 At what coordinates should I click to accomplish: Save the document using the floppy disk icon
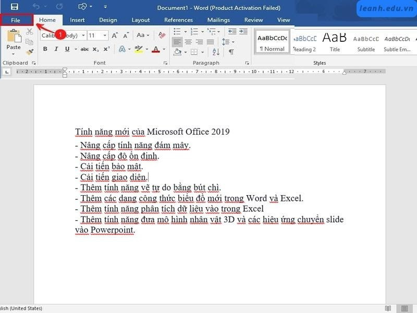click(15, 7)
